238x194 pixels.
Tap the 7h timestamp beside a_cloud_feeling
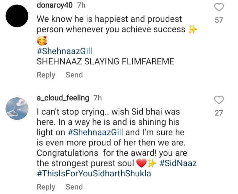(x=98, y=98)
